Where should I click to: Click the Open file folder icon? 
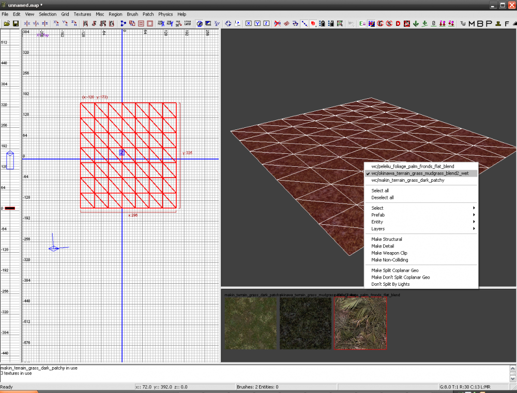point(7,23)
